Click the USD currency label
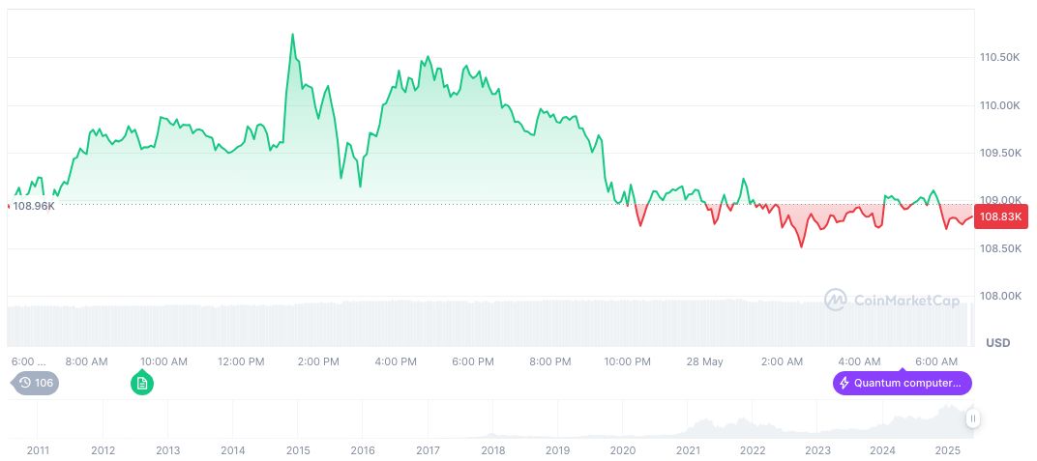1037x461 pixels. point(997,343)
